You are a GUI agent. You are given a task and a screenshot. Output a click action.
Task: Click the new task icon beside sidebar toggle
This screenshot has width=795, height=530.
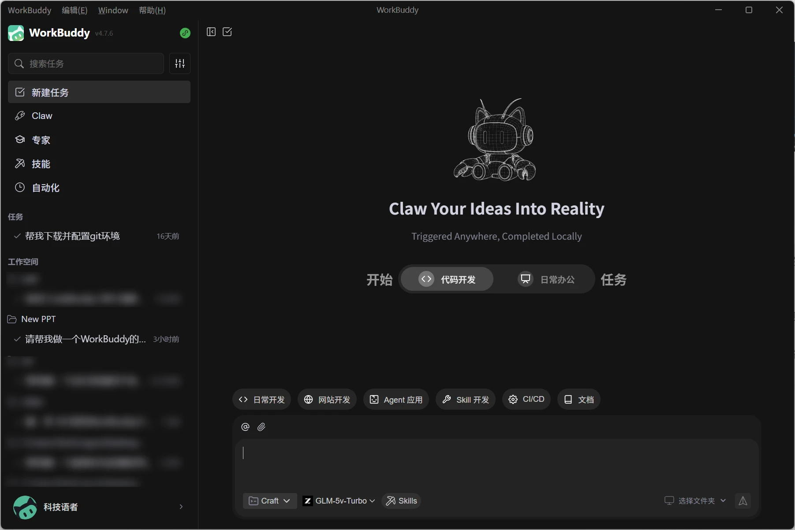[228, 32]
